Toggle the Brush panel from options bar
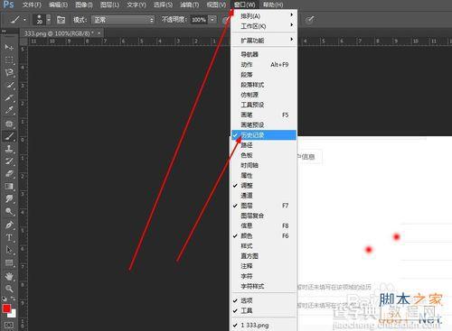This screenshot has height=331, width=452. (x=61, y=20)
